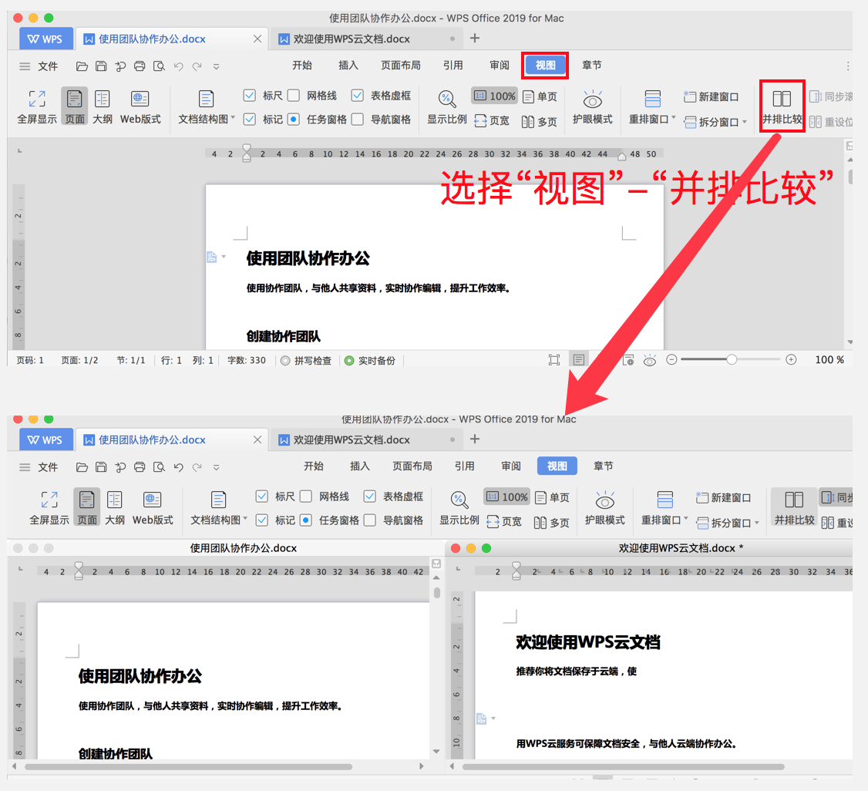Click 护眼模式 in lower window ribbon
The width and height of the screenshot is (868, 791).
tap(604, 507)
